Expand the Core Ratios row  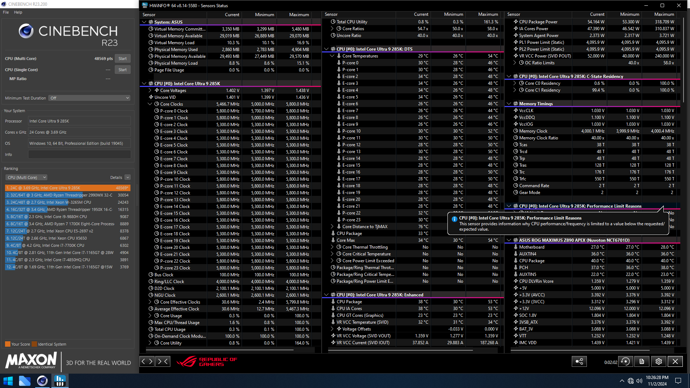coord(332,29)
